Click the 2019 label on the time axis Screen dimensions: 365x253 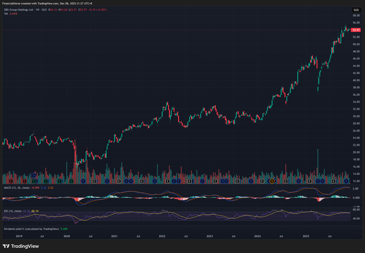(x=19, y=236)
